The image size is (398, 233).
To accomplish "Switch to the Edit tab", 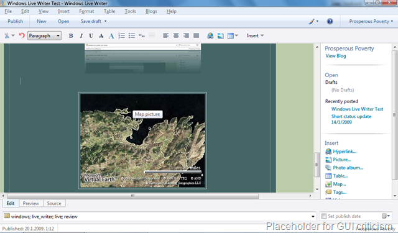I will tap(11, 203).
